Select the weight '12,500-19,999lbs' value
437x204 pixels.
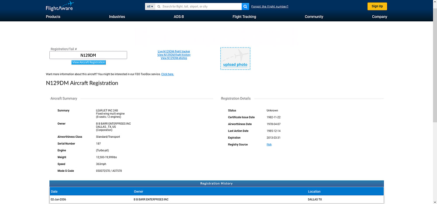point(106,157)
